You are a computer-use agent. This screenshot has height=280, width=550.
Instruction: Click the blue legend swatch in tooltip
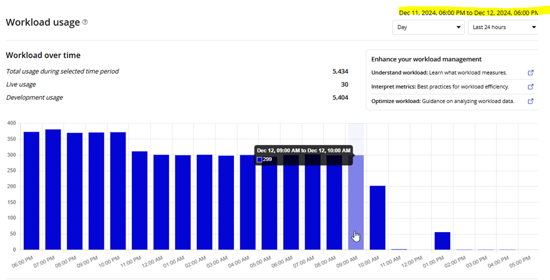click(x=259, y=160)
